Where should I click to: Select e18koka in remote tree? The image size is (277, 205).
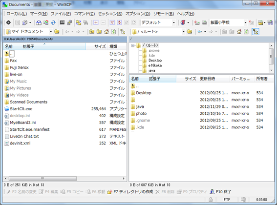155,65
